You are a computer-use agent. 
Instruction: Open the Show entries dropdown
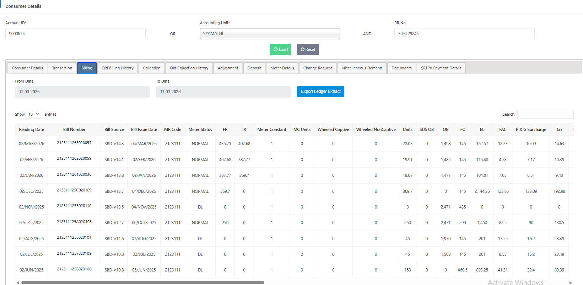click(34, 114)
